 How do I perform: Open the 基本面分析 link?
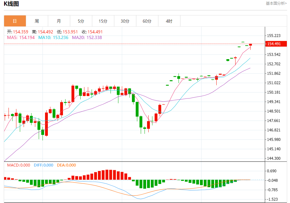tap(276, 3)
